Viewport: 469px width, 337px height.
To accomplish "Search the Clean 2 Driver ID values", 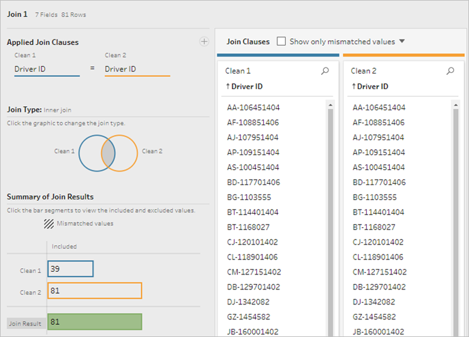I will pos(450,71).
